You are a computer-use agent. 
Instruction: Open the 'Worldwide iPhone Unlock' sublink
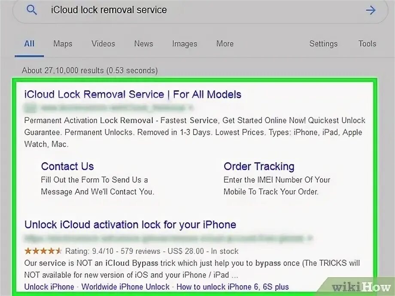[125, 287]
